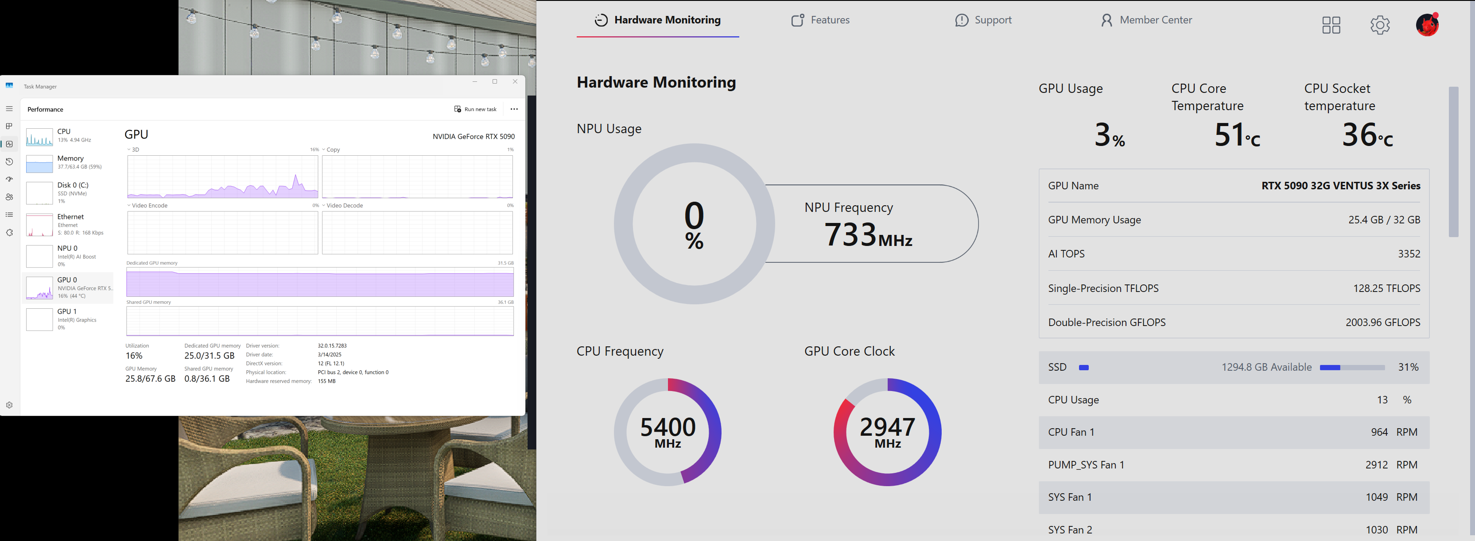
Task: Click Single-Precision TFLOPS row
Action: 1234,288
